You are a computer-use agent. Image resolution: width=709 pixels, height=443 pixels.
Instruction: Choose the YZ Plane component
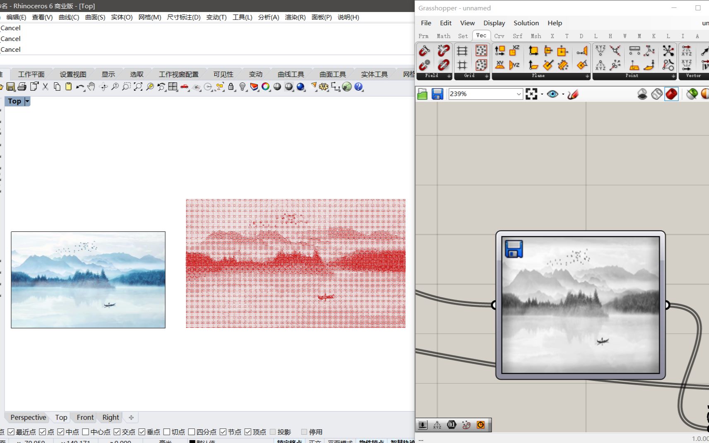[514, 65]
